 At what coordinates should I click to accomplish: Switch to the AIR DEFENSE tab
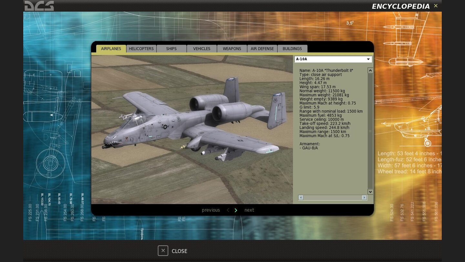pyautogui.click(x=262, y=49)
